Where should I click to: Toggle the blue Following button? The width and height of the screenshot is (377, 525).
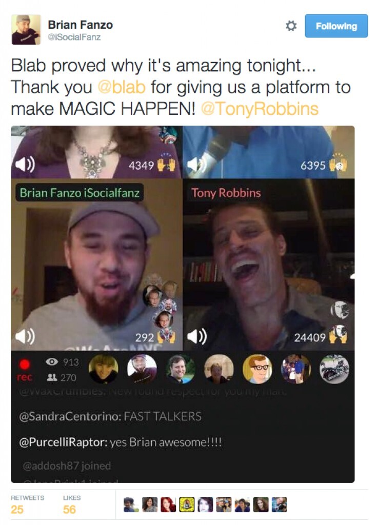click(336, 26)
